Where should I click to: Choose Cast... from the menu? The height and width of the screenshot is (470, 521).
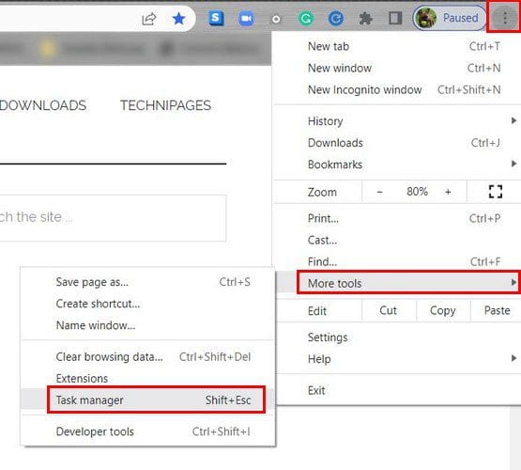pos(397,240)
